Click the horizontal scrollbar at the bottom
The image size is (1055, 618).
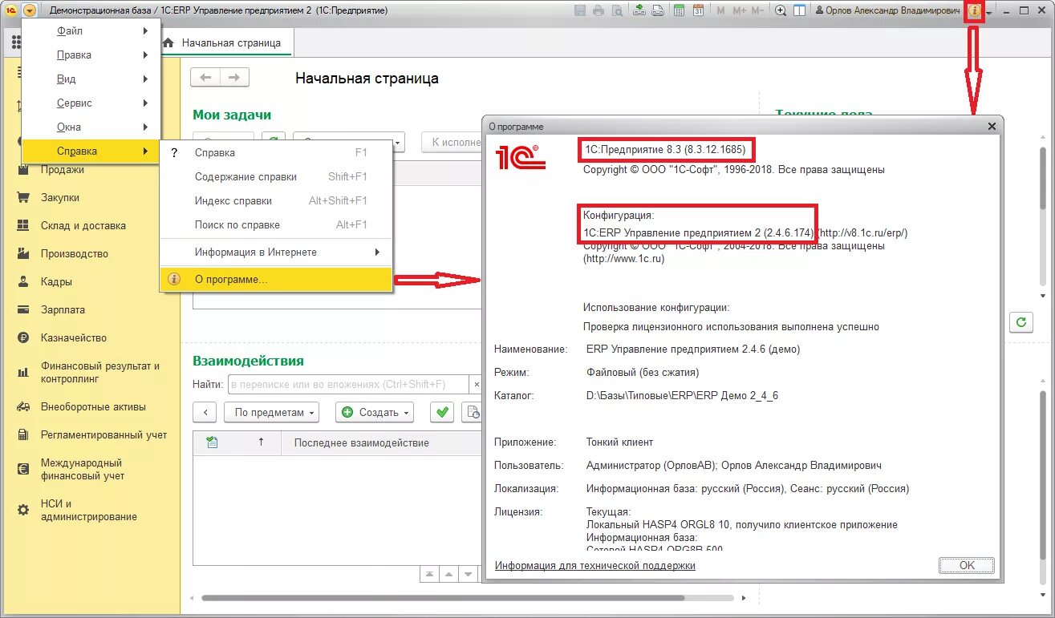(x=443, y=598)
